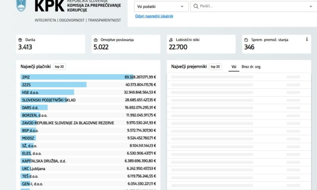
Task: Select the KAPITALSKA DRUŽBA, d.d. row
Action: tap(88, 161)
